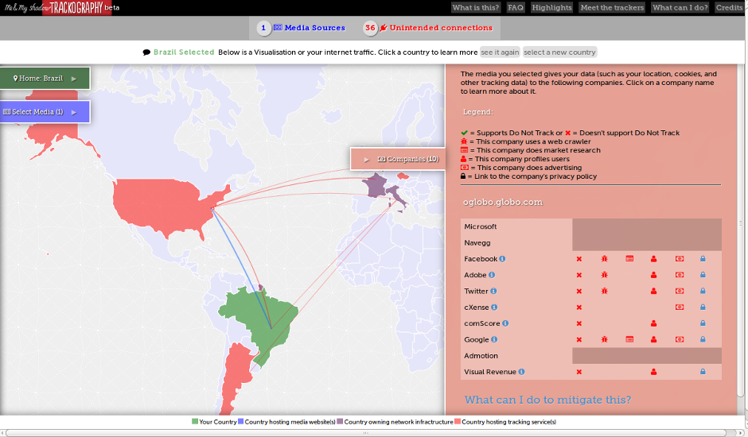Click Facebook's market research icon

pyautogui.click(x=629, y=259)
